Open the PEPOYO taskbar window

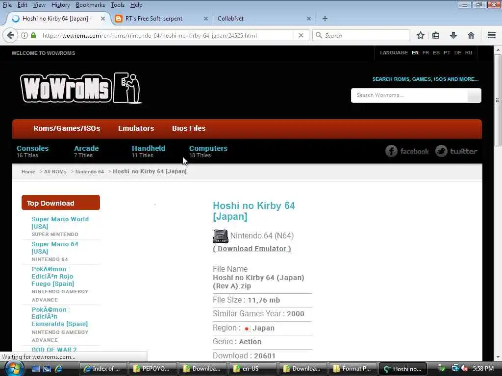pos(152,369)
